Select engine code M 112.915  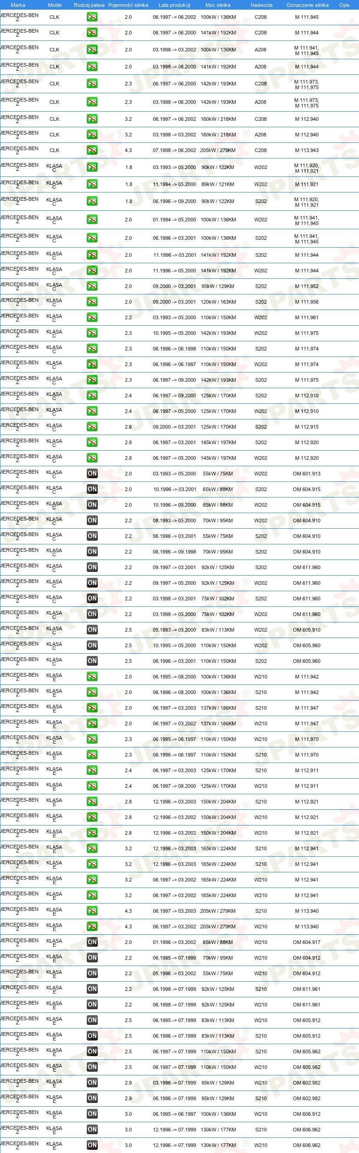coord(307,427)
